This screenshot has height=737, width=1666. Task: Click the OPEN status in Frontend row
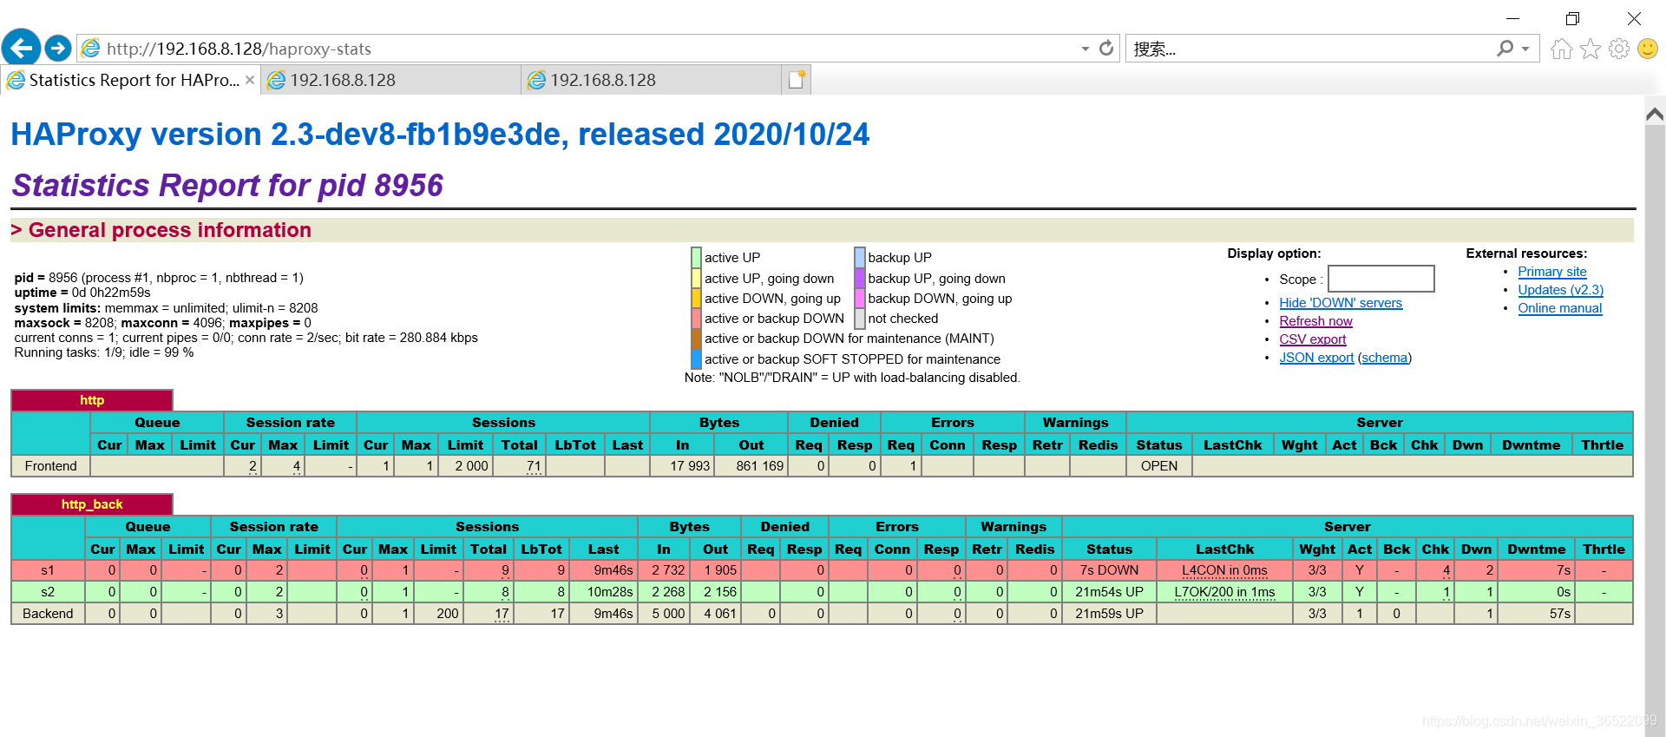pos(1159,466)
